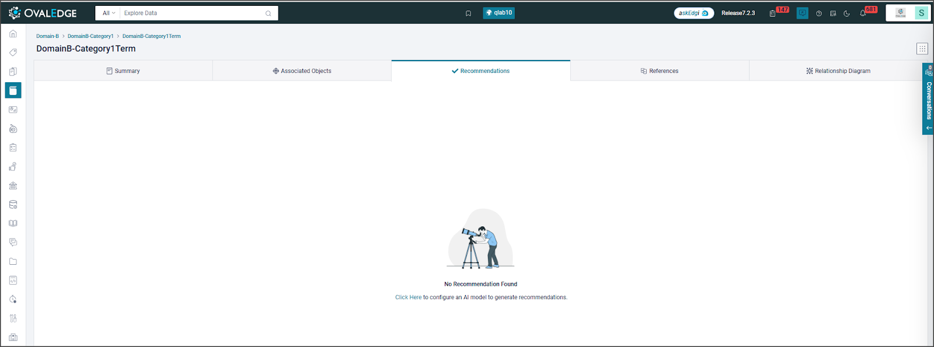Click the chat bubbles icon in sidebar

tap(13, 243)
